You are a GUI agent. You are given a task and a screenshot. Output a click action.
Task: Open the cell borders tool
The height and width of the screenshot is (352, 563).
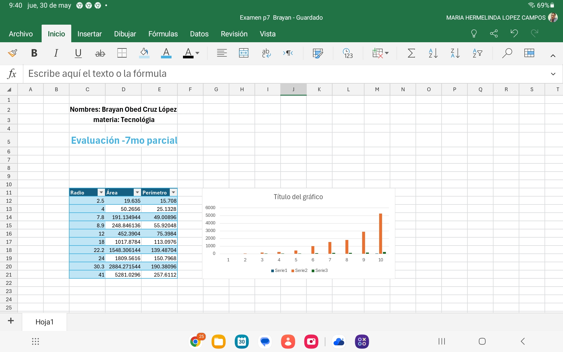point(122,53)
